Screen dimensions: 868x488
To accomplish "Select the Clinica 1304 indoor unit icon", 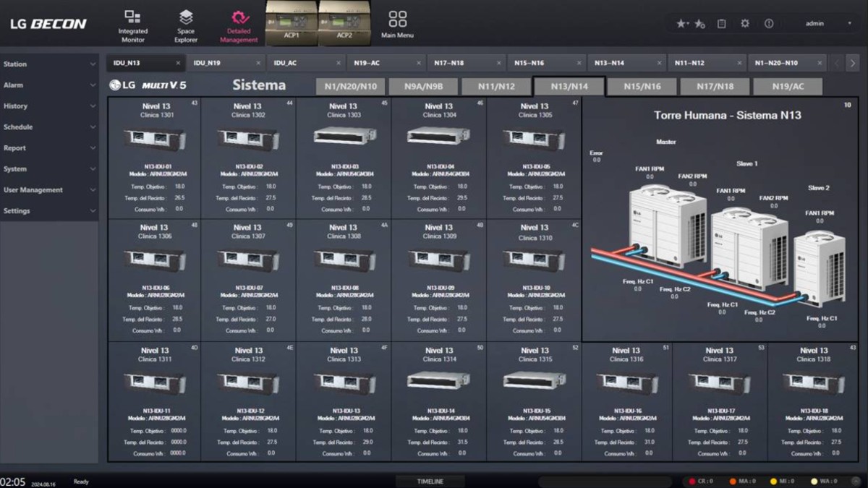I will coord(439,135).
